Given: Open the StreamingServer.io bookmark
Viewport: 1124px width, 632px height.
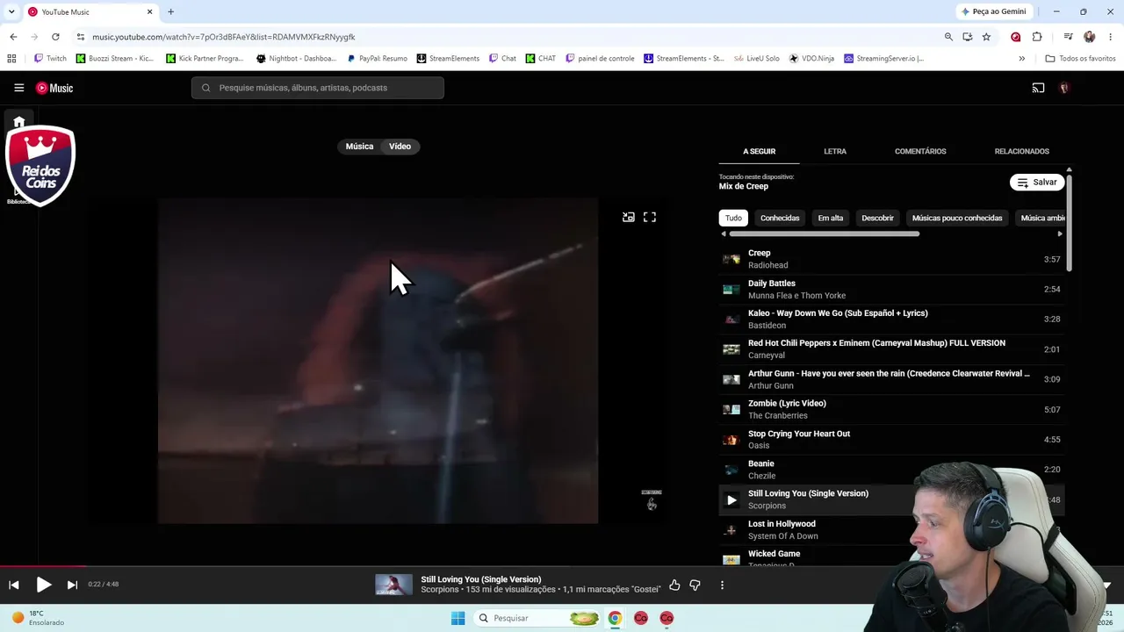Looking at the screenshot, I should 883,59.
